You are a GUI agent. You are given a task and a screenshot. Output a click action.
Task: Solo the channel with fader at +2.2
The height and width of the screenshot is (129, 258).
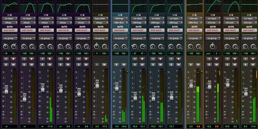(209, 65)
